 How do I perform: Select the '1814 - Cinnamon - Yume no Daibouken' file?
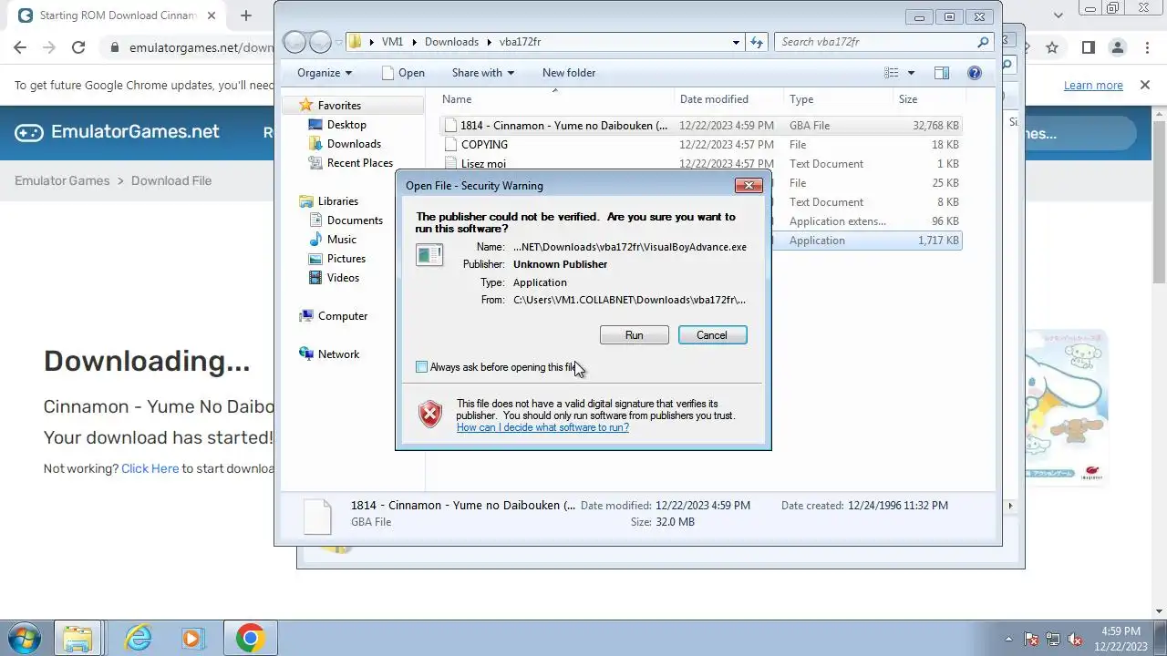point(699,126)
